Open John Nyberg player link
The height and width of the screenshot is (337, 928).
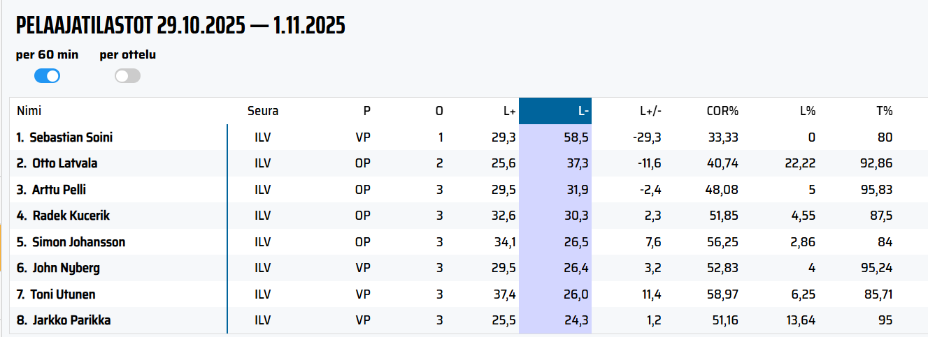[x=66, y=269]
